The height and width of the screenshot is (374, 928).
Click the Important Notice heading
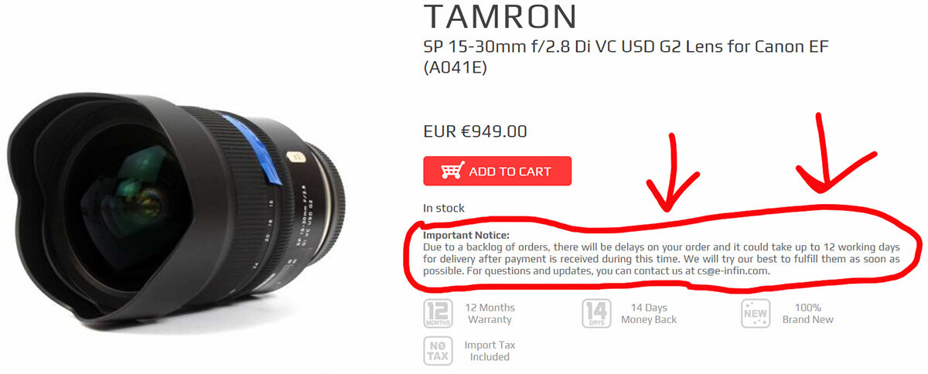(x=466, y=235)
